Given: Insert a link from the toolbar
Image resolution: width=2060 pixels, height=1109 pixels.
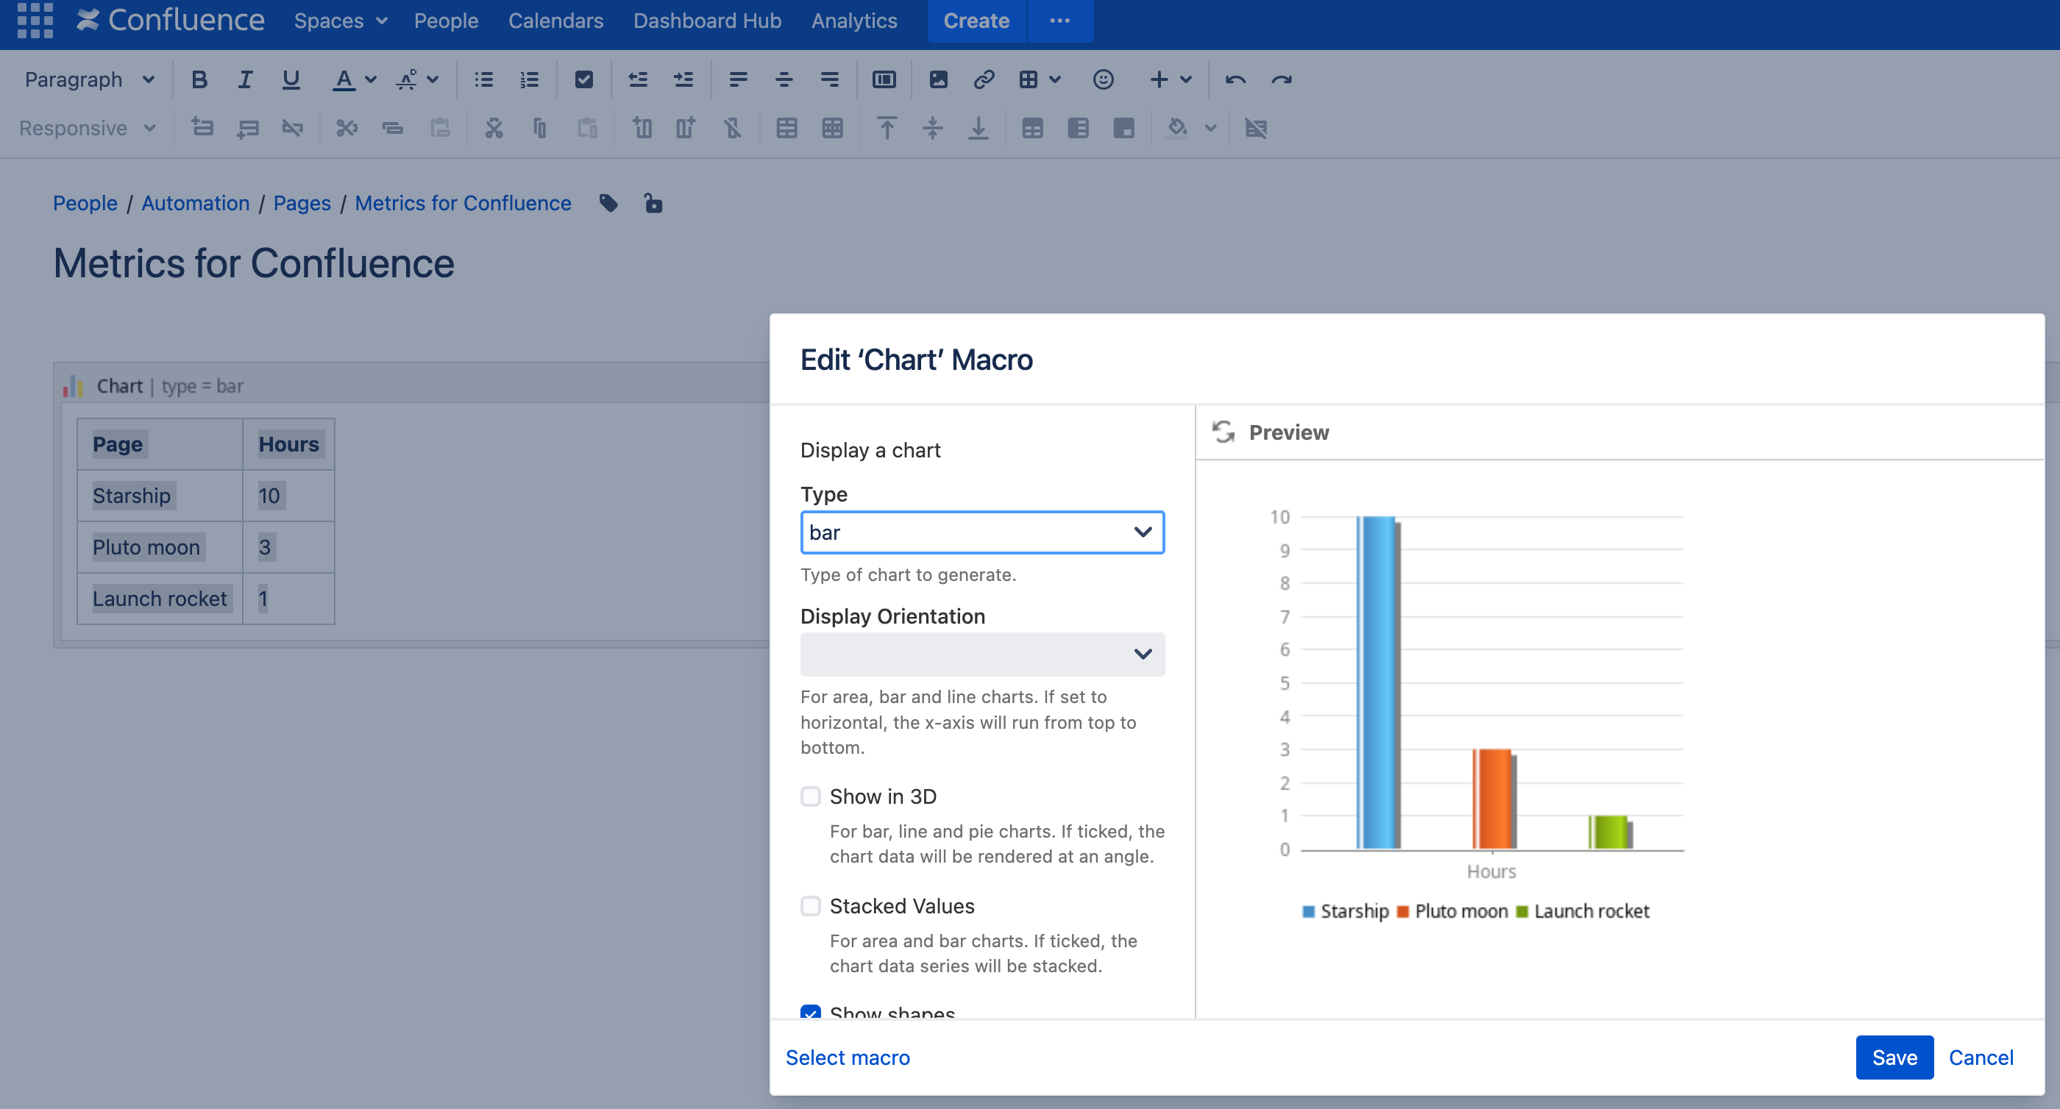Looking at the screenshot, I should pos(983,79).
